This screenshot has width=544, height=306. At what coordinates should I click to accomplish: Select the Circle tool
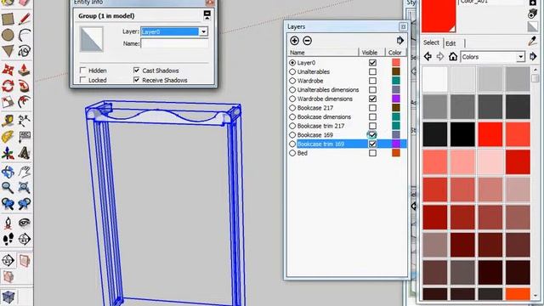click(x=8, y=35)
